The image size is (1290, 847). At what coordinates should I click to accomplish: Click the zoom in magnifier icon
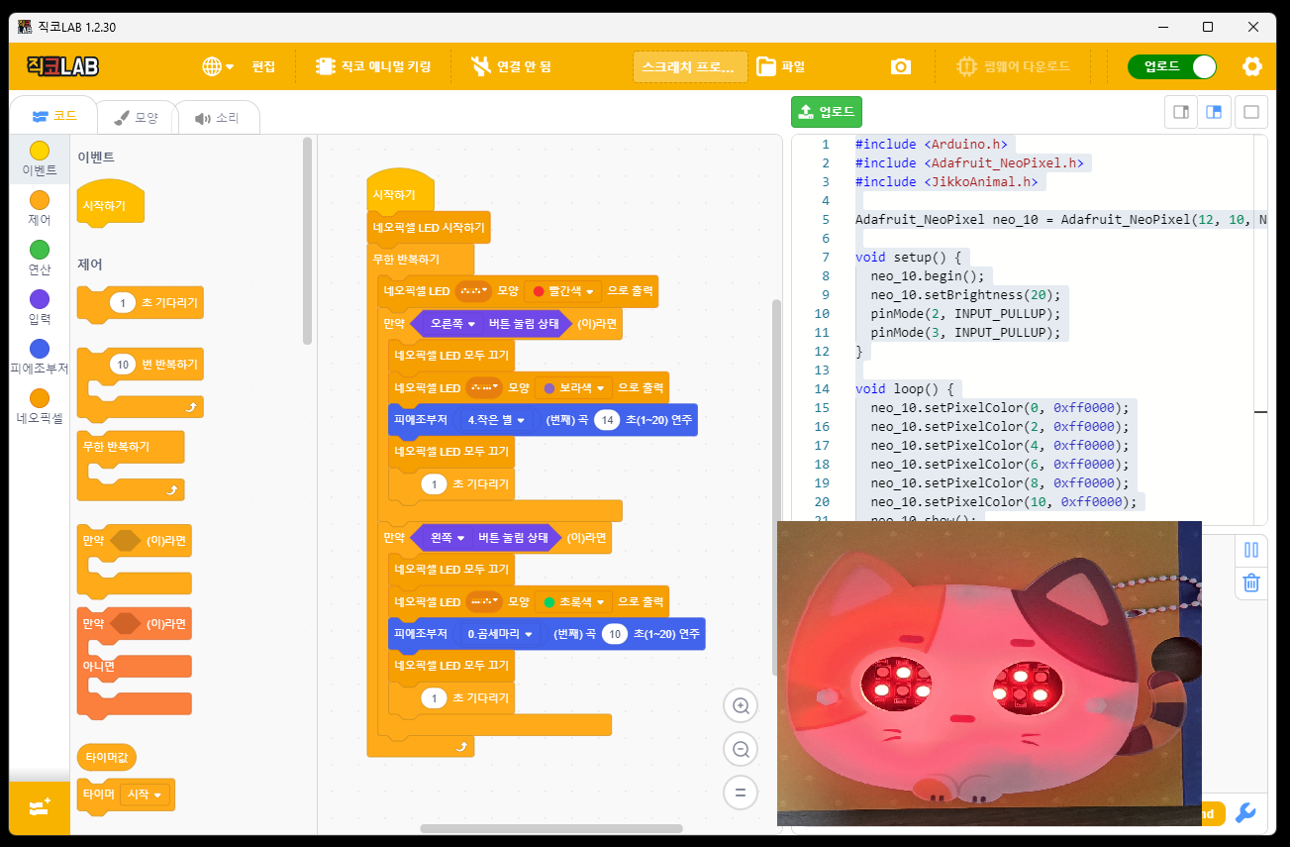pos(740,706)
